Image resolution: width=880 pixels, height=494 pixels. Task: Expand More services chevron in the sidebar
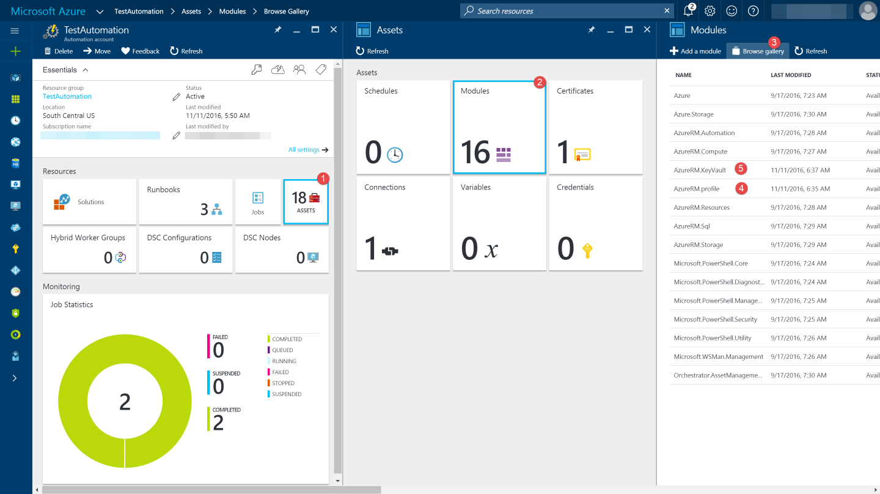pyautogui.click(x=15, y=378)
